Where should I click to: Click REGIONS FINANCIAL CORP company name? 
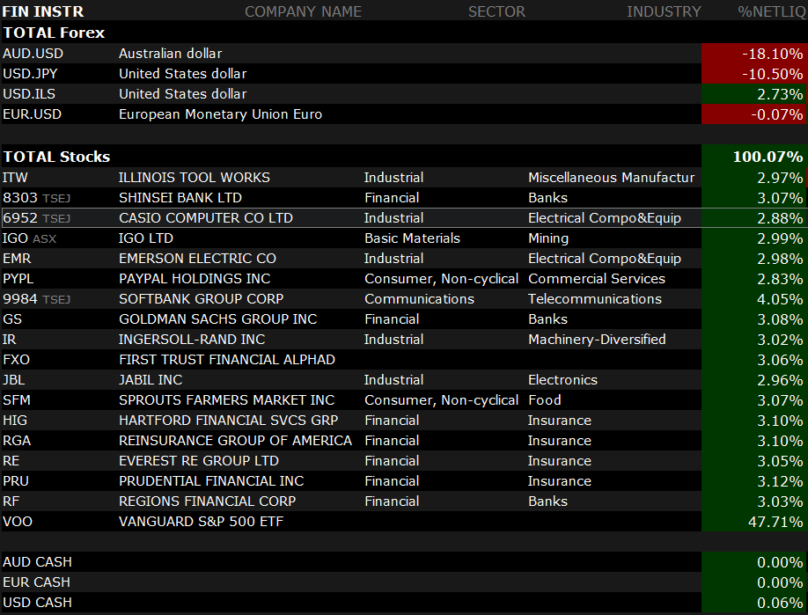click(x=207, y=502)
